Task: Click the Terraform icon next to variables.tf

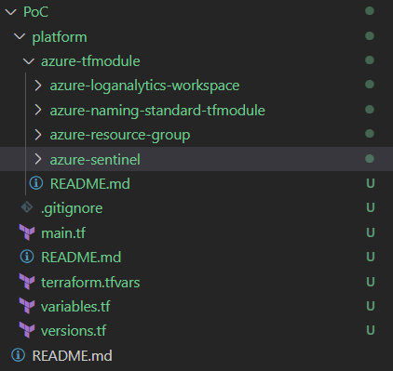Action: click(27, 306)
